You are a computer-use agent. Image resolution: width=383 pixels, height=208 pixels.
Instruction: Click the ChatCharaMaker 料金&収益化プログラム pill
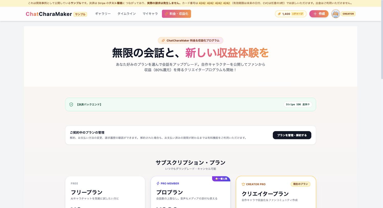click(x=191, y=40)
